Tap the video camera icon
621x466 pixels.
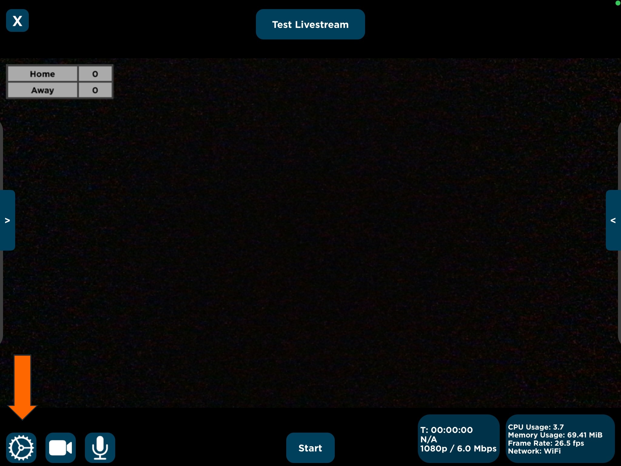(x=61, y=448)
